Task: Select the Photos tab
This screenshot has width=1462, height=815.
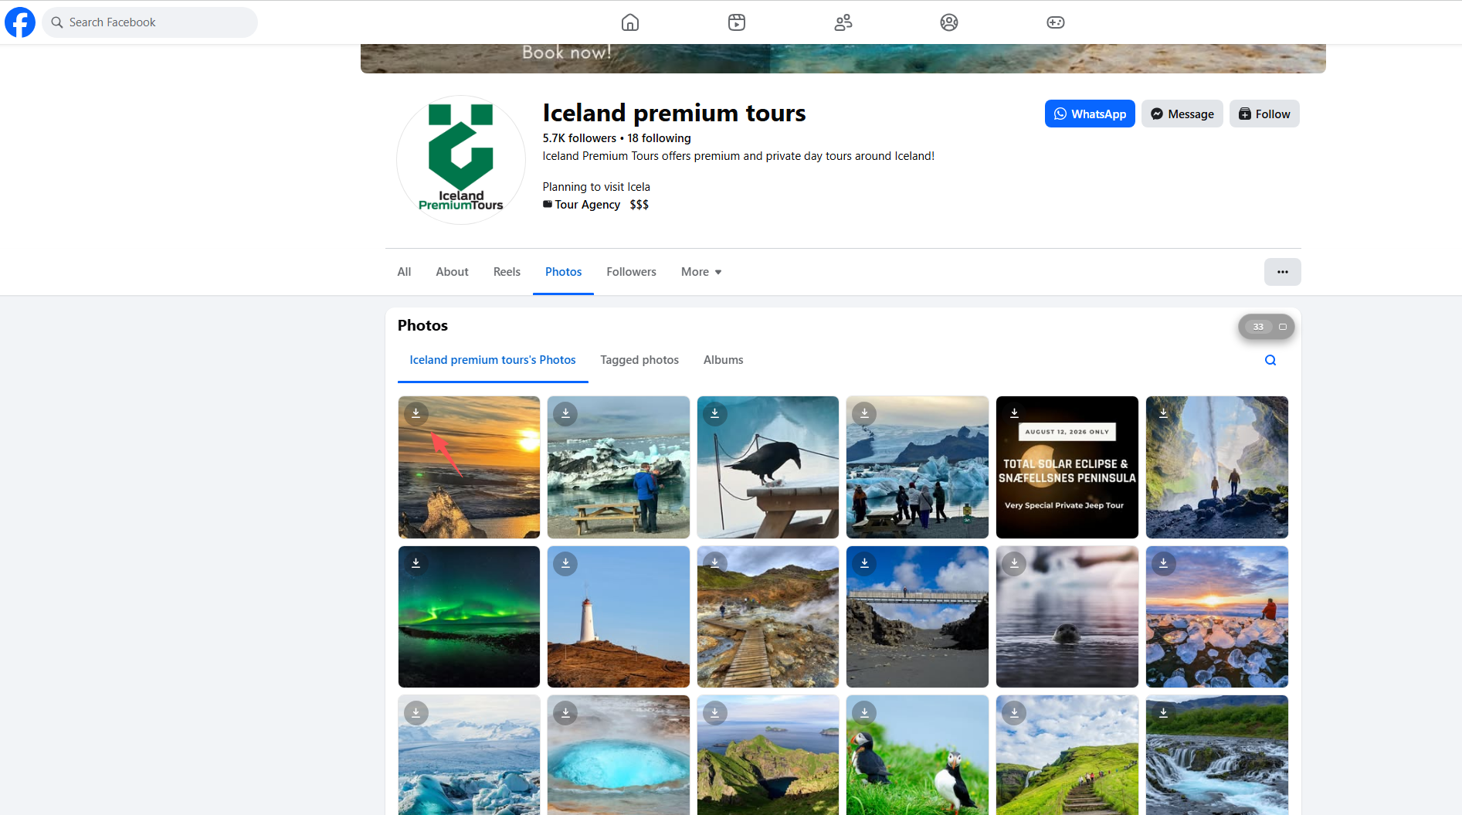Action: (x=564, y=272)
